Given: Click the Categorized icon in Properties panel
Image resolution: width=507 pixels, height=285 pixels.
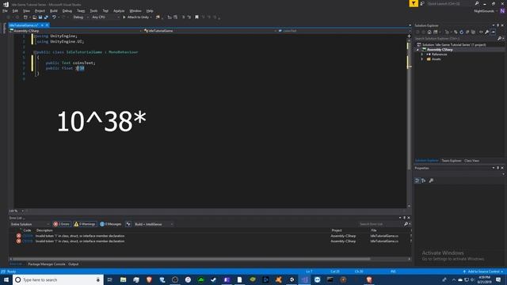Looking at the screenshot, I should (x=417, y=180).
